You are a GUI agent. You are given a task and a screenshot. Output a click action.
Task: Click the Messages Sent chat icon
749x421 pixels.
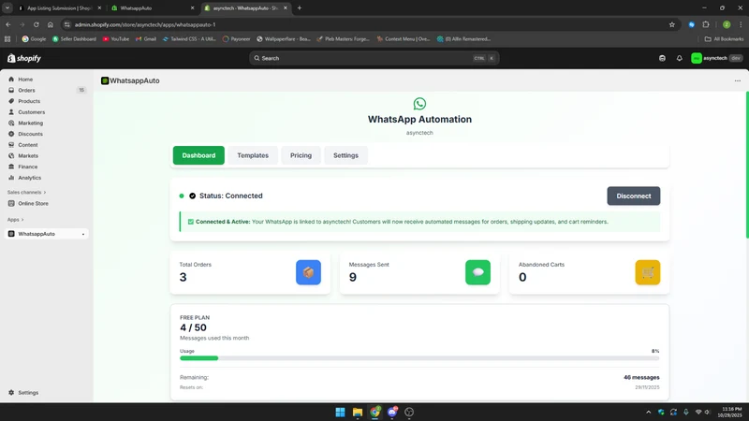pos(477,272)
